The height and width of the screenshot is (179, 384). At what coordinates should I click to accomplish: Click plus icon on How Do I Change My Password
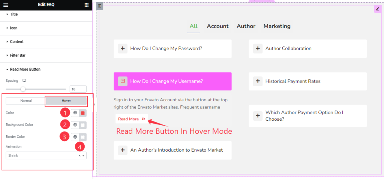pyautogui.click(x=123, y=49)
